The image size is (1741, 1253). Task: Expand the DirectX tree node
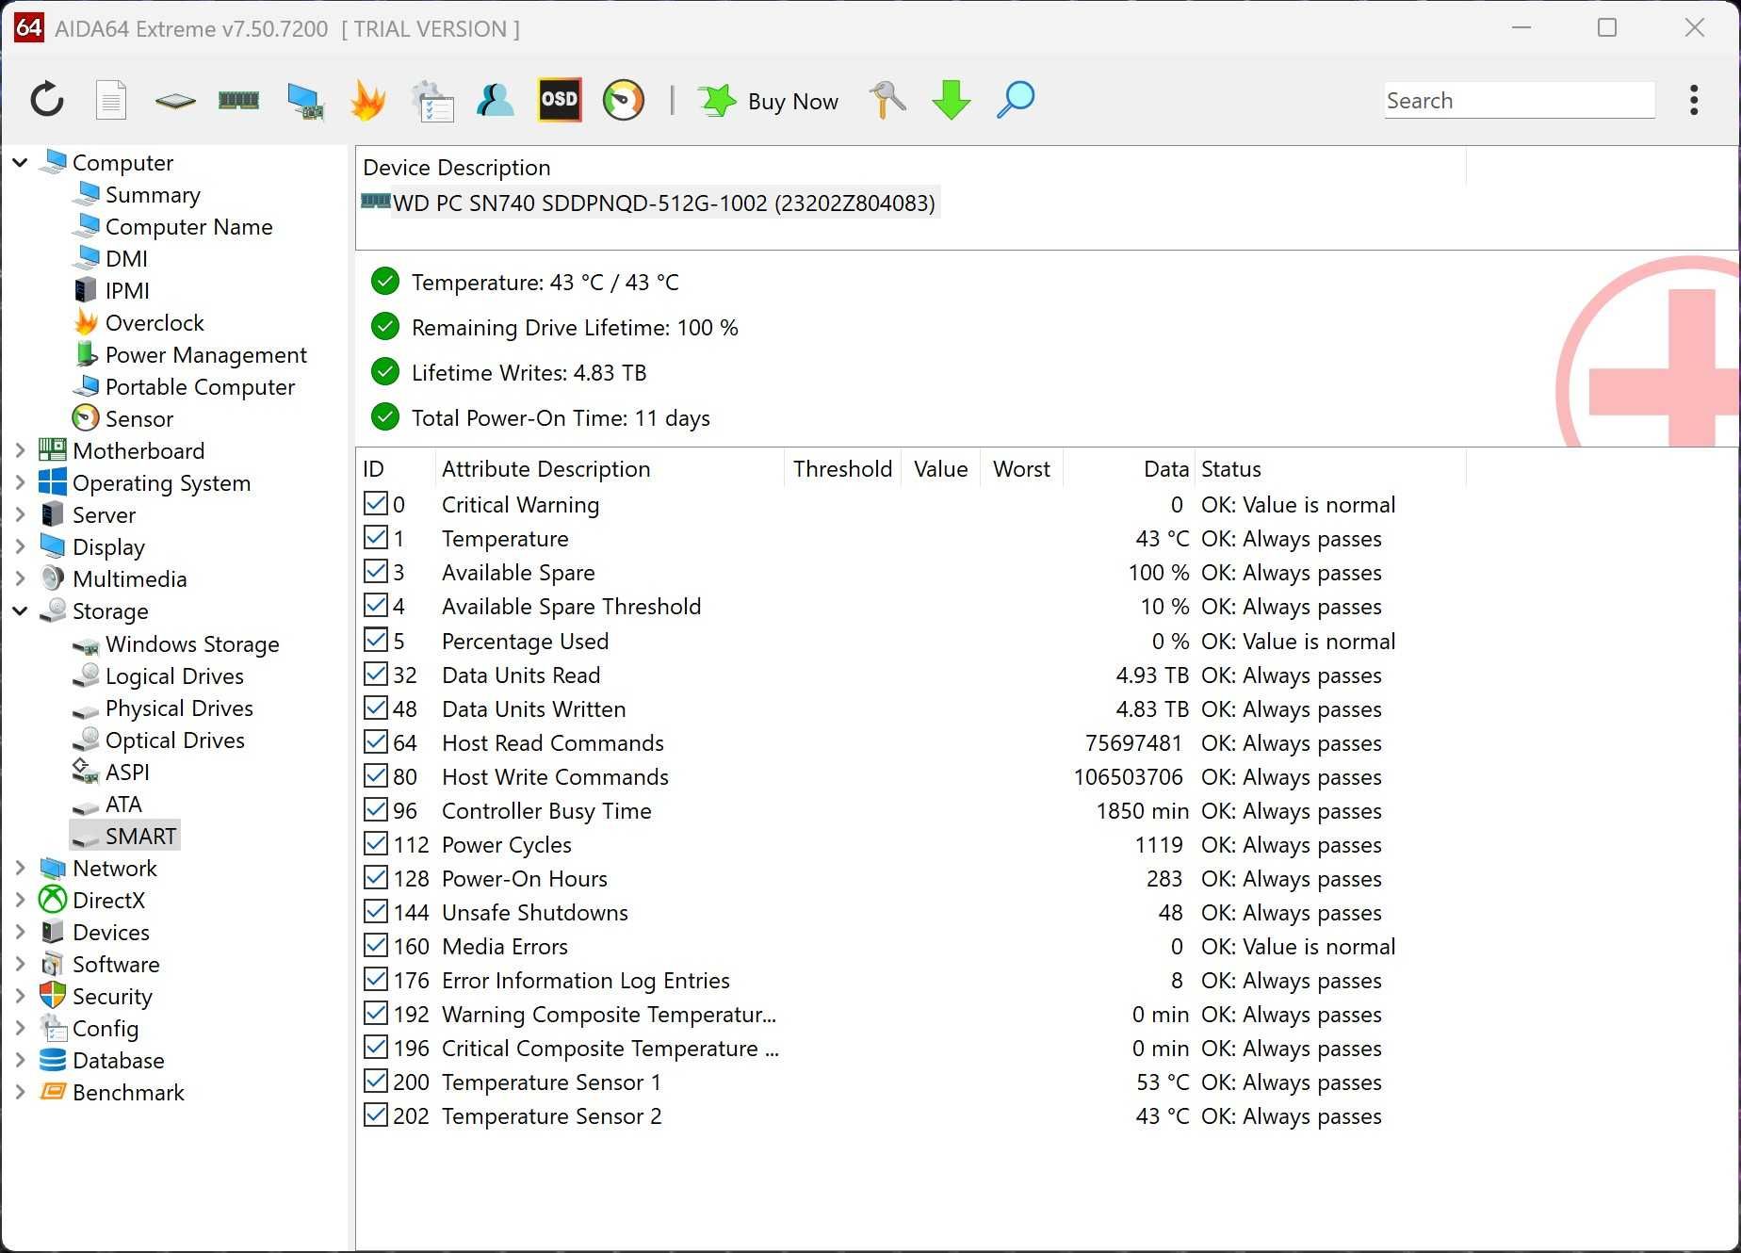(20, 900)
